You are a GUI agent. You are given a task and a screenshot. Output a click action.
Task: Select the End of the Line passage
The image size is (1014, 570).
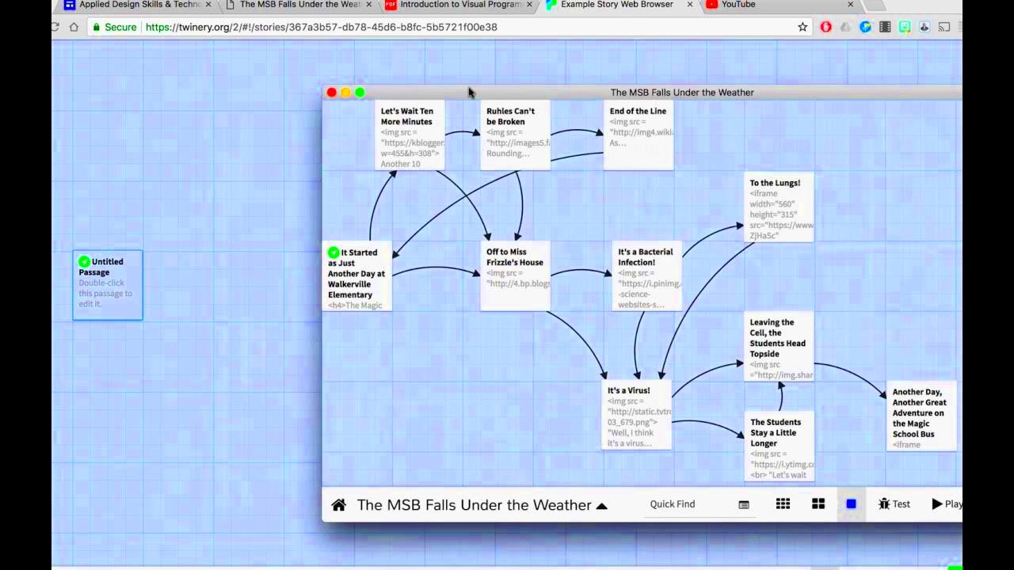pos(639,135)
